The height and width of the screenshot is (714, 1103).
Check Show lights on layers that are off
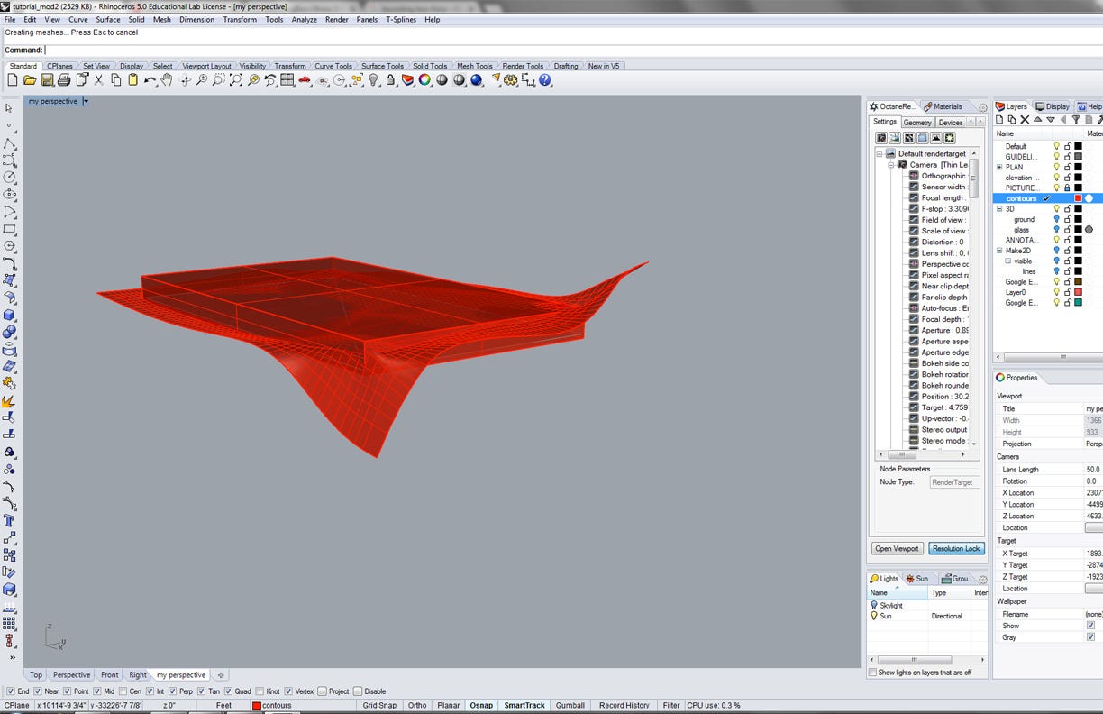coord(872,673)
